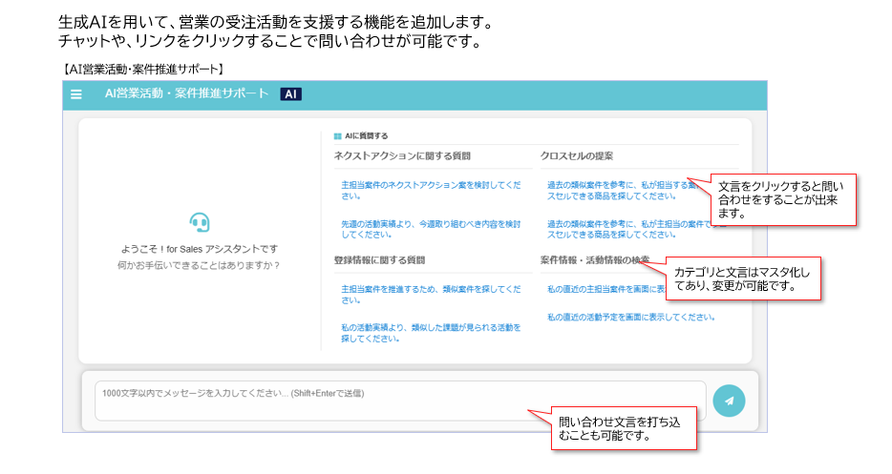Select the 私の直近の活動予定を画面に表示 link
892x474 pixels.
pyautogui.click(x=630, y=317)
